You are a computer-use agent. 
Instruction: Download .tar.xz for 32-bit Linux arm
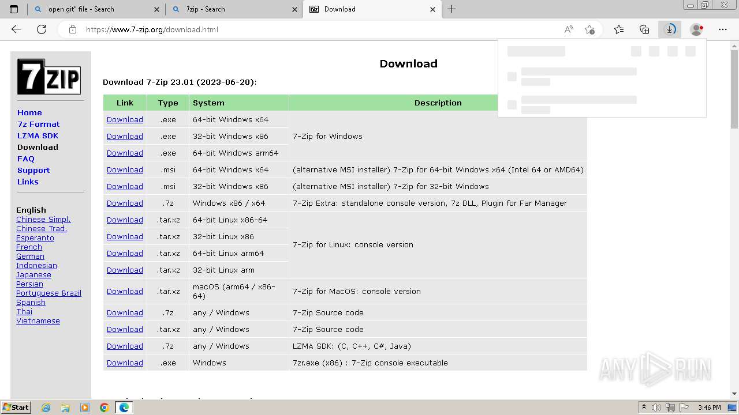[125, 270]
